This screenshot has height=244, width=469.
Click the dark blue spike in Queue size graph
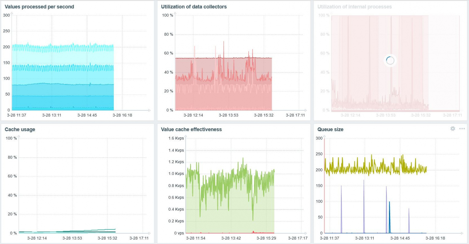[389, 217]
